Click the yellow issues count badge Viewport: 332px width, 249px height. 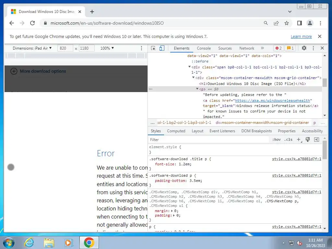click(290, 48)
